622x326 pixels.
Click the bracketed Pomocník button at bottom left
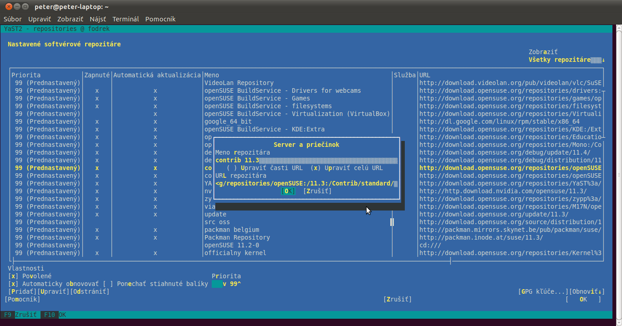coord(22,299)
